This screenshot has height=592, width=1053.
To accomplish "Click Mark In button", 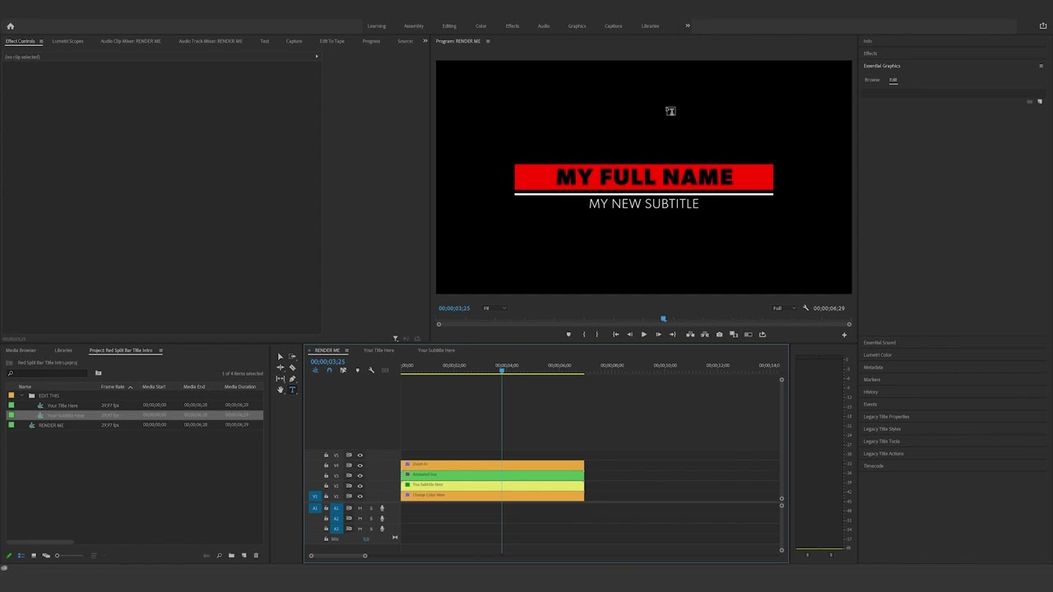I will click(x=584, y=335).
